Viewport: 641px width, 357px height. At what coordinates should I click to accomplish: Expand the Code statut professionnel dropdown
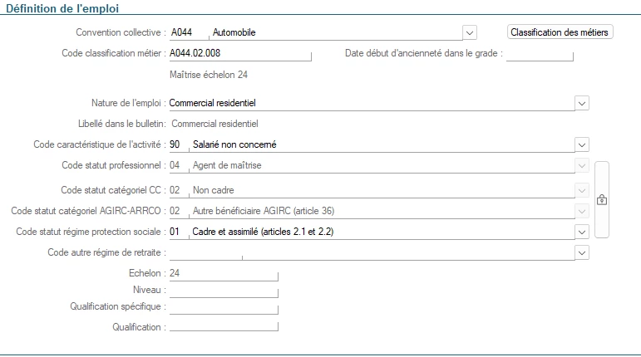582,166
